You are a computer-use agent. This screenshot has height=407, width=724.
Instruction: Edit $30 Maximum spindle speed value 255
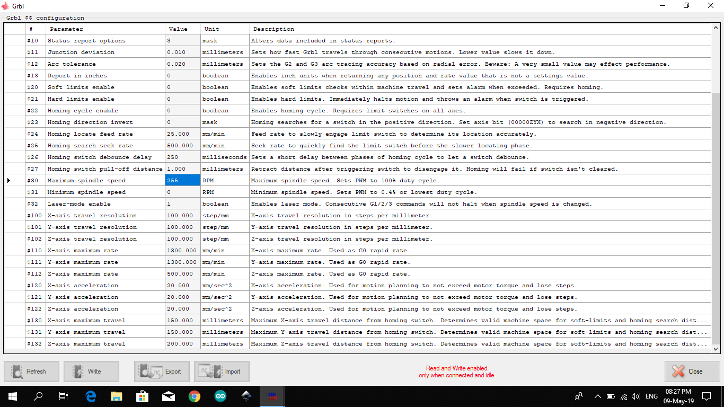pos(182,181)
